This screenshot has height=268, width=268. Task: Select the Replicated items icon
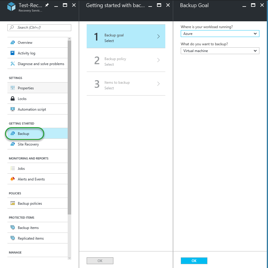click(12, 238)
